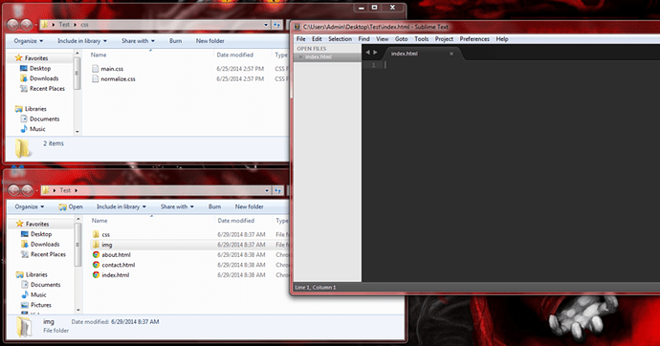Refresh the Test folder view
The image size is (660, 346).
(x=277, y=190)
